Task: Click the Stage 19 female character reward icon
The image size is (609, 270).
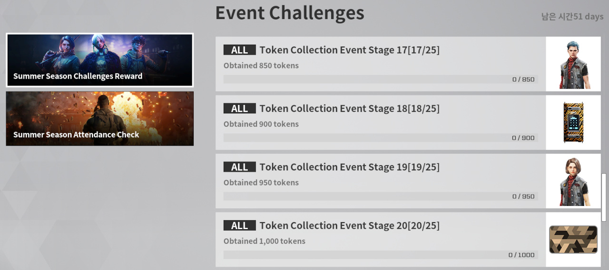Action: pos(573,181)
